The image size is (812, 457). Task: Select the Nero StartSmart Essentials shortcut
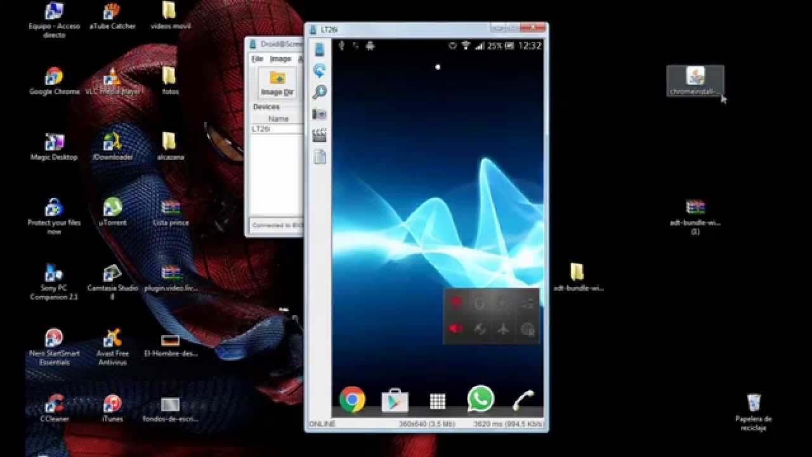(x=54, y=347)
